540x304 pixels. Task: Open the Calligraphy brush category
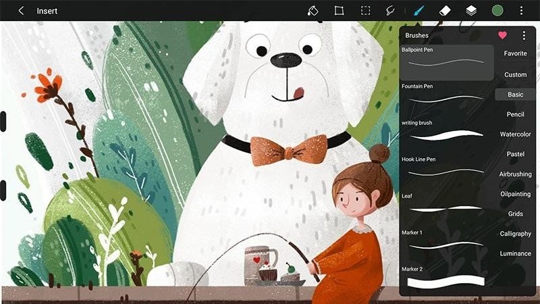pyautogui.click(x=515, y=234)
